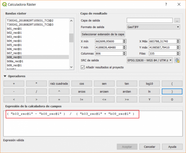Screen dimensions: 186x153
Task: Click the Y mín spinner arrows
Action: pyautogui.click(x=124, y=47)
